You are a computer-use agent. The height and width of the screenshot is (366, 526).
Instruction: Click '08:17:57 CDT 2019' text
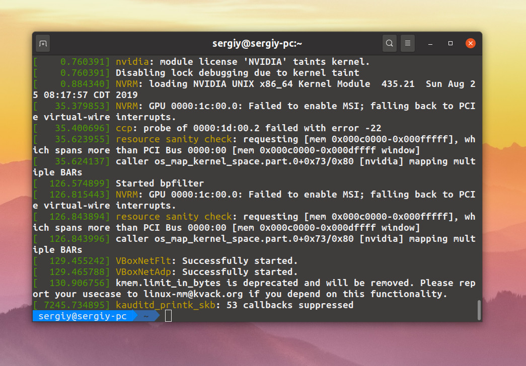91,95
